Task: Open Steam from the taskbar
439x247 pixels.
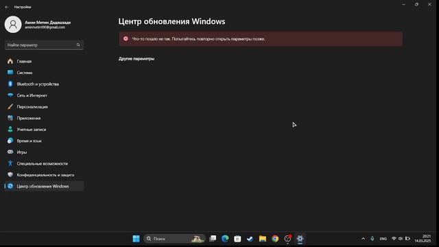Action: pyautogui.click(x=250, y=239)
